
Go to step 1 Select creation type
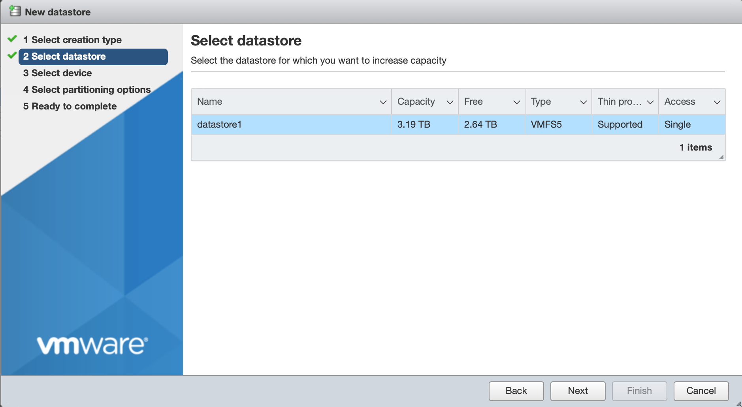click(x=72, y=40)
